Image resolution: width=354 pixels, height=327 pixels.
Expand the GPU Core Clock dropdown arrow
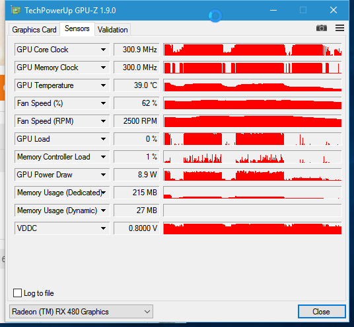(104, 50)
